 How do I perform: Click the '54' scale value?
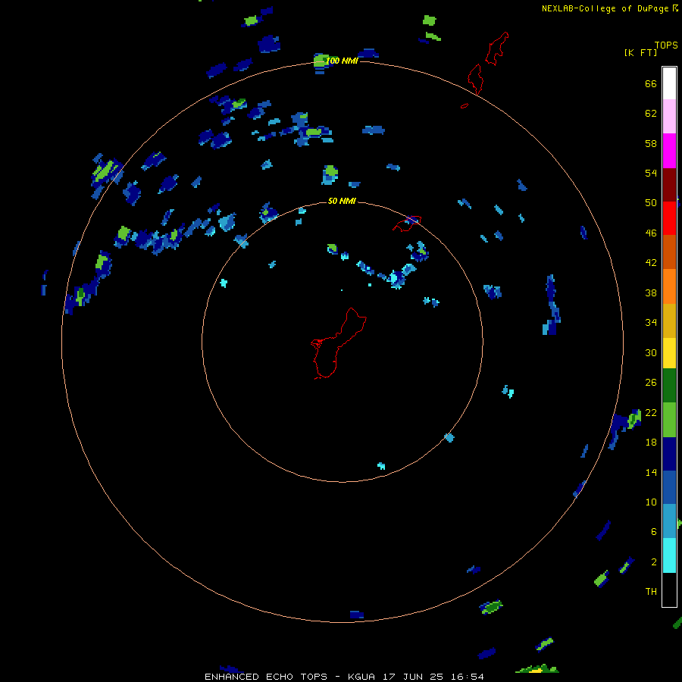(651, 173)
